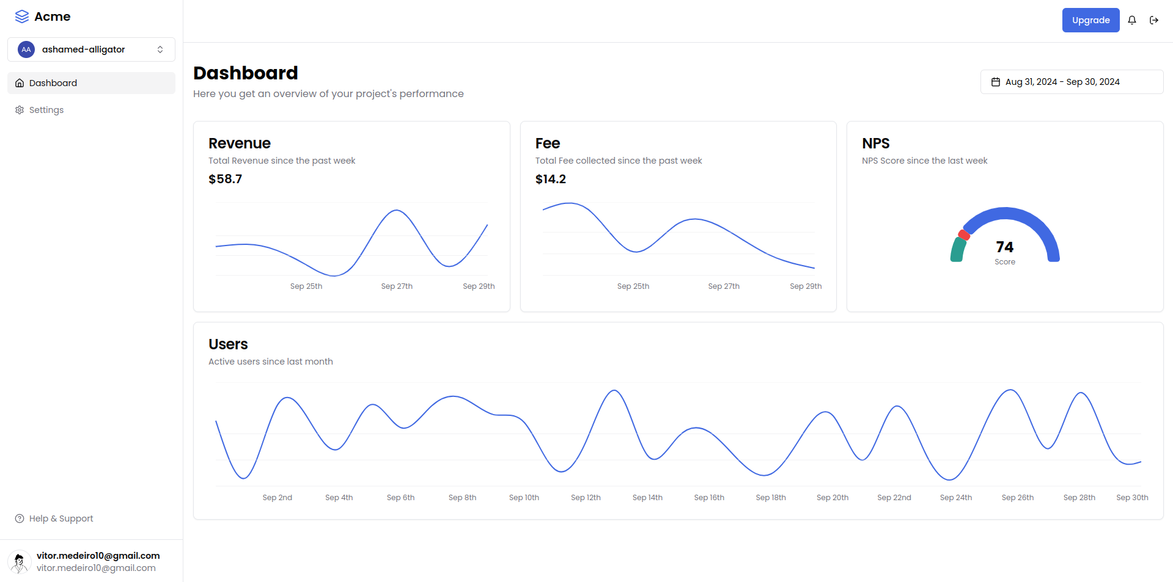
Task: Click the Revenue chart line
Action: click(x=396, y=211)
